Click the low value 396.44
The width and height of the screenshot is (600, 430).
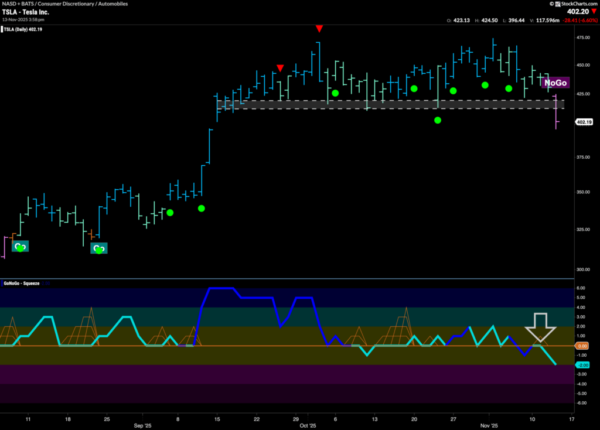[516, 21]
